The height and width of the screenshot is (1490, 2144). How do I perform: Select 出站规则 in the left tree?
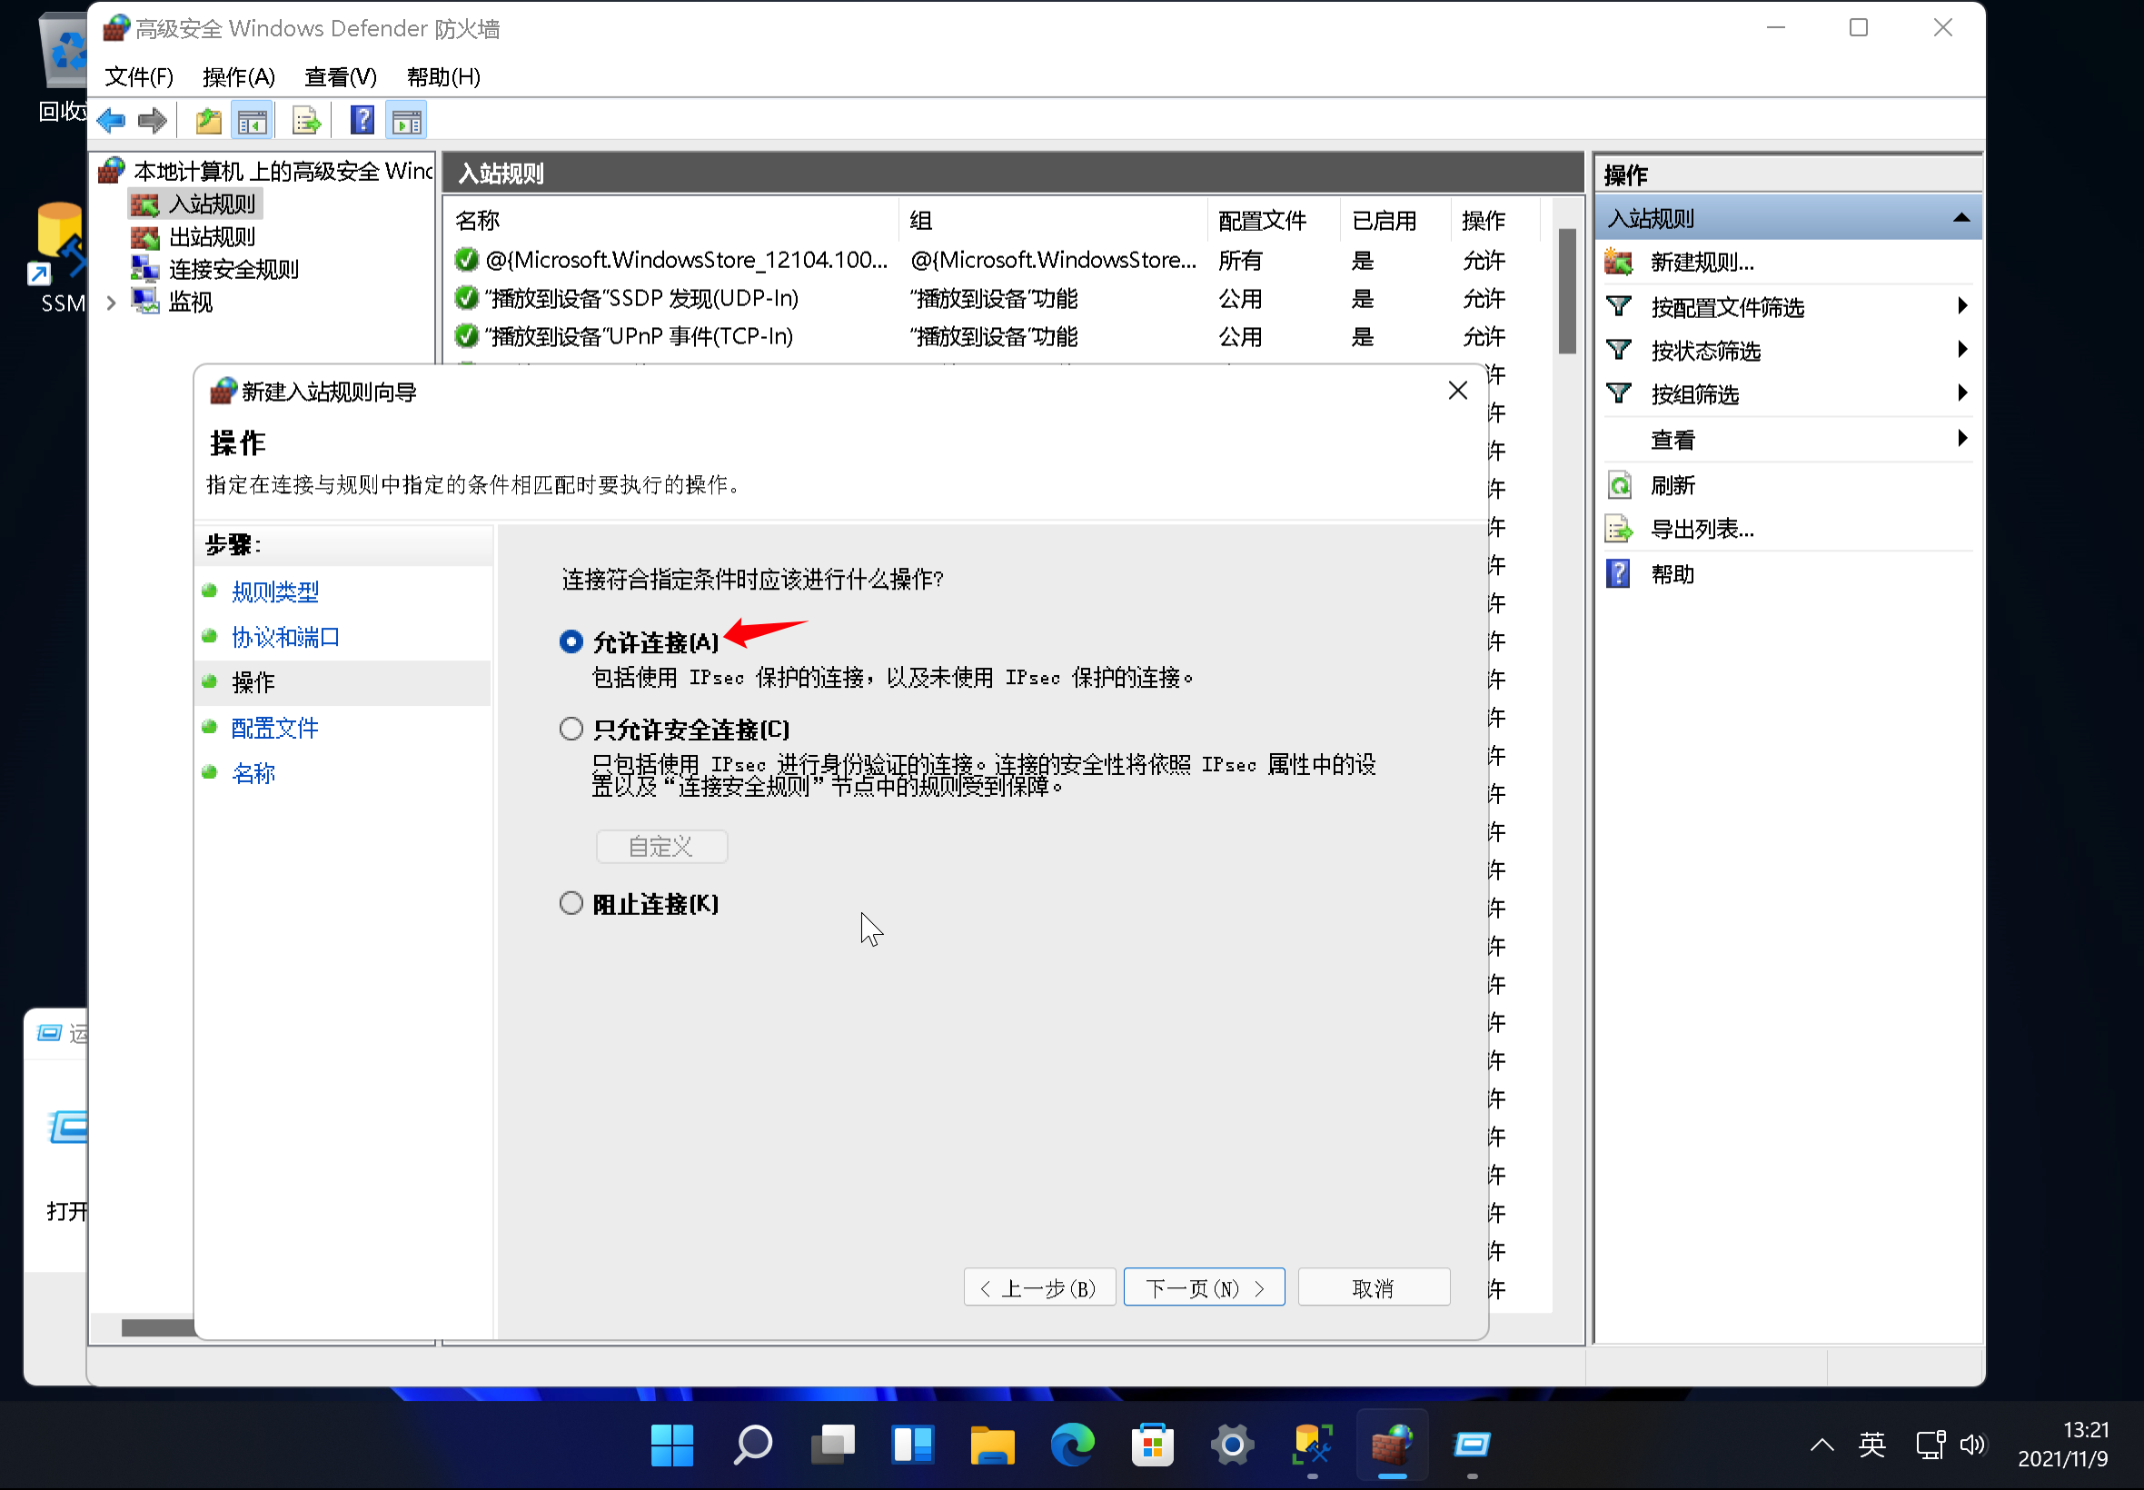coord(212,237)
